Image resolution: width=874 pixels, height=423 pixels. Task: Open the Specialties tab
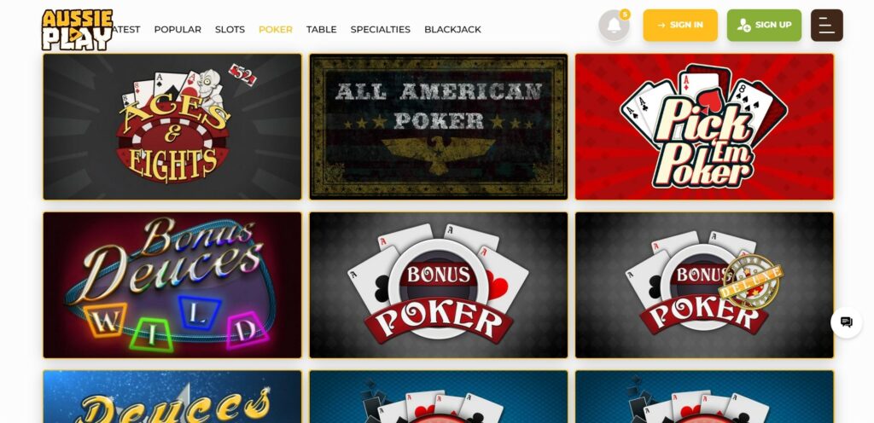[x=380, y=30]
